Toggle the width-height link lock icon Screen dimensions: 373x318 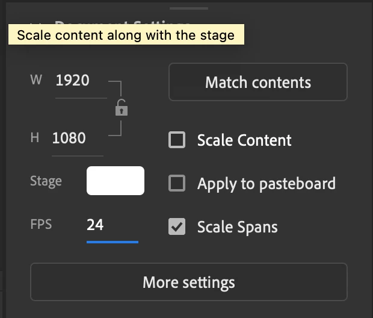[122, 108]
